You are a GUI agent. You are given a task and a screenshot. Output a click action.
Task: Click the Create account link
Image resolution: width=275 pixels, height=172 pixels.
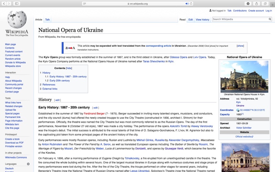tap(256, 11)
